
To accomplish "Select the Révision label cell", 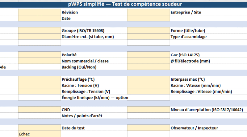I will 70,12.
